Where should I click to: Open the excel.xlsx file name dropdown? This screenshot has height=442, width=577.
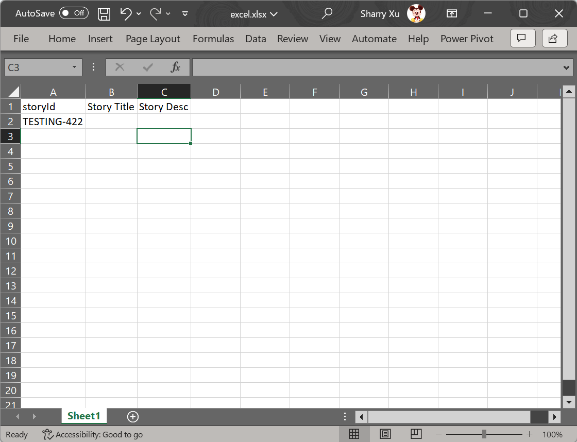[x=253, y=14]
